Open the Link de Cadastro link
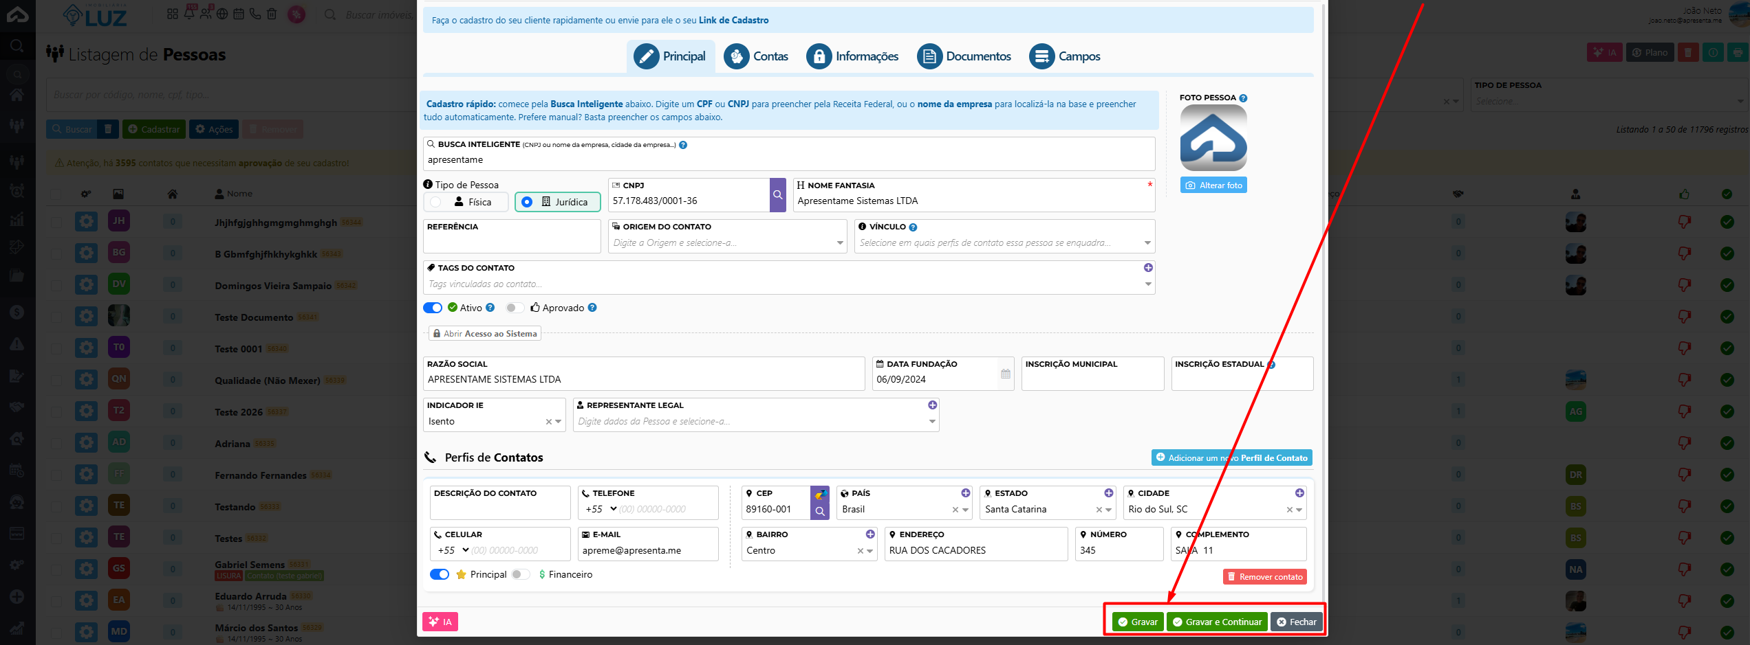This screenshot has width=1750, height=645. [x=733, y=21]
